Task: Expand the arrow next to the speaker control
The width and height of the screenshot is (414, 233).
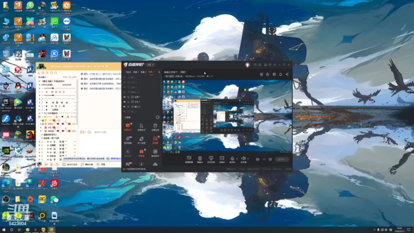Action: coord(248,159)
